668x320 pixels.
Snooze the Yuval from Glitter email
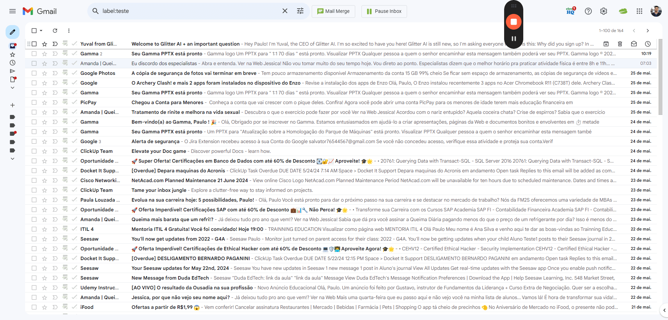pos(648,44)
